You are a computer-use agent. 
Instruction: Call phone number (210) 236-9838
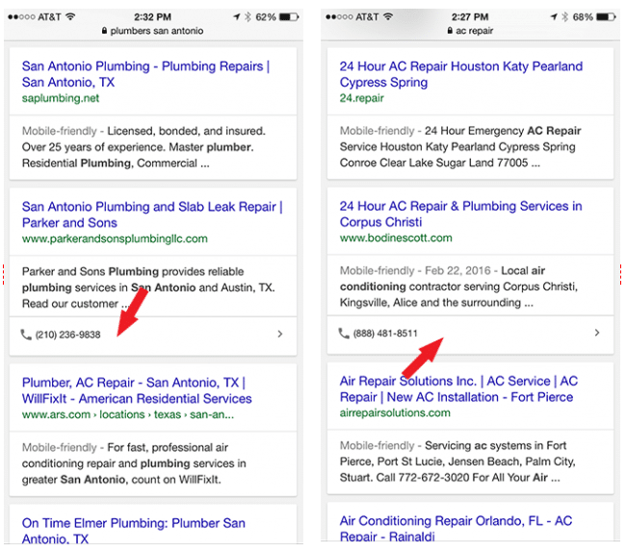[67, 335]
